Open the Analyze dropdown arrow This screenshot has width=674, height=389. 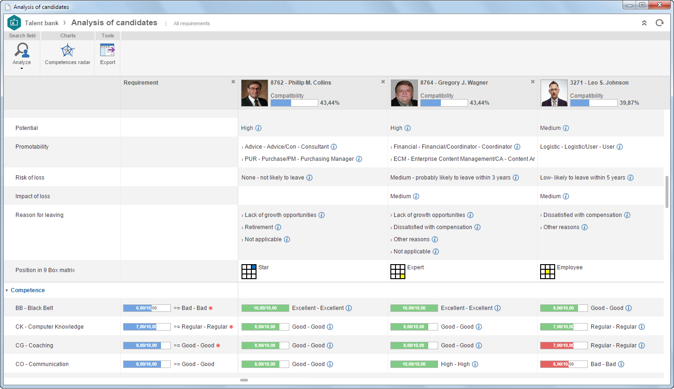click(22, 69)
